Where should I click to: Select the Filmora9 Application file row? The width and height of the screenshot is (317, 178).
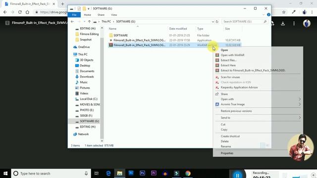pyautogui.click(x=175, y=40)
